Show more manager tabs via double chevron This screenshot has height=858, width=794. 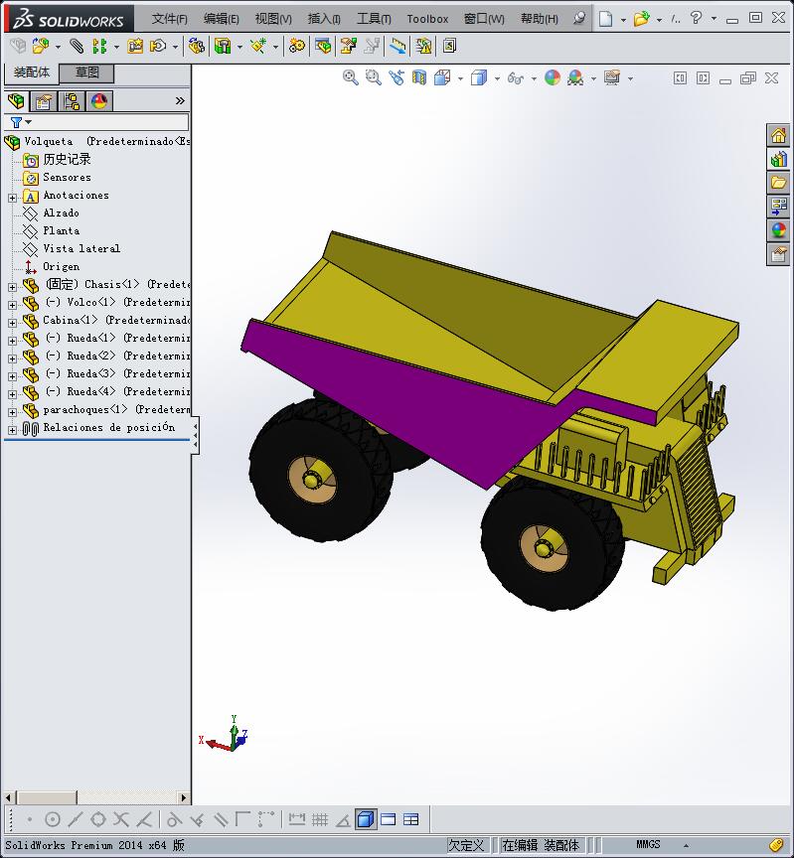click(x=180, y=101)
